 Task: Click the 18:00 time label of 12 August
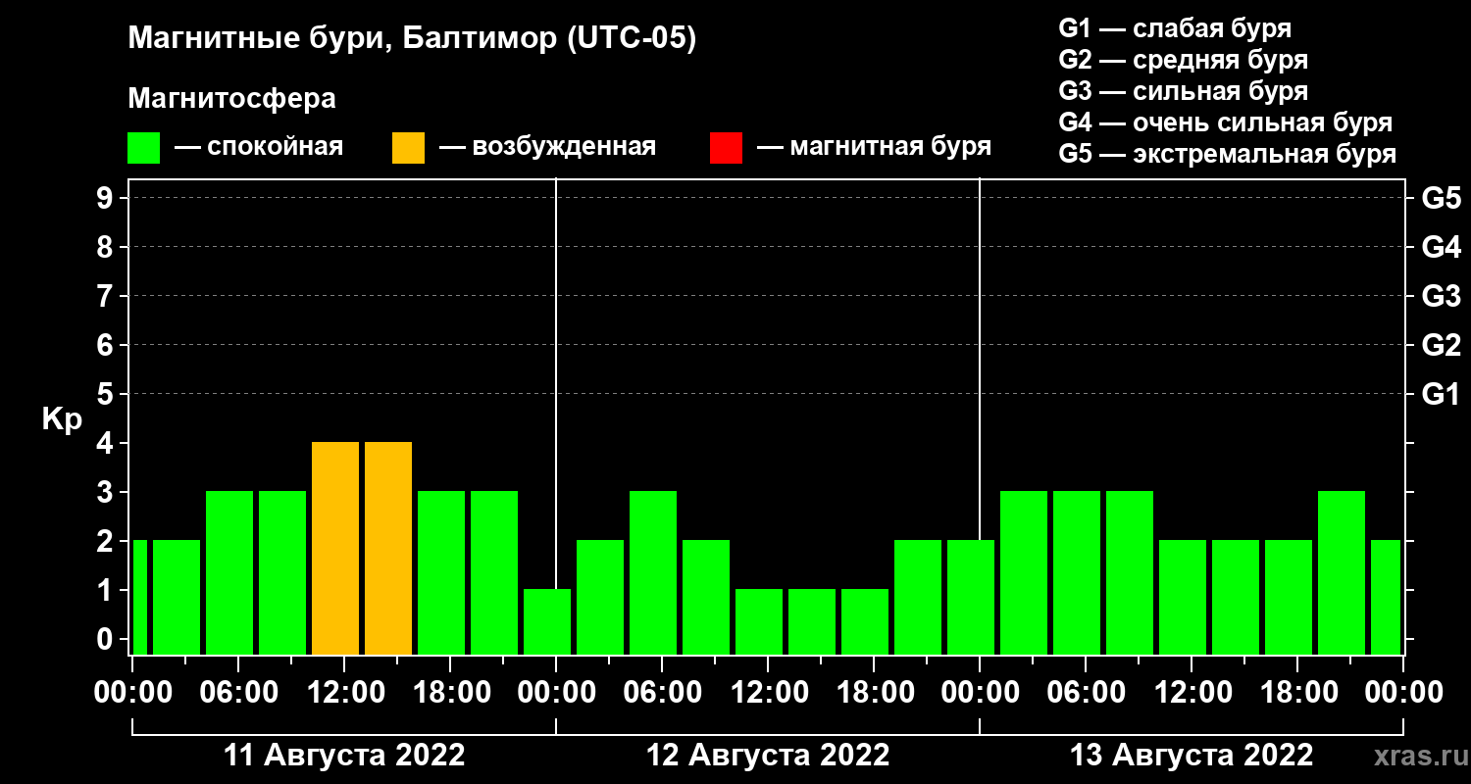tap(874, 692)
